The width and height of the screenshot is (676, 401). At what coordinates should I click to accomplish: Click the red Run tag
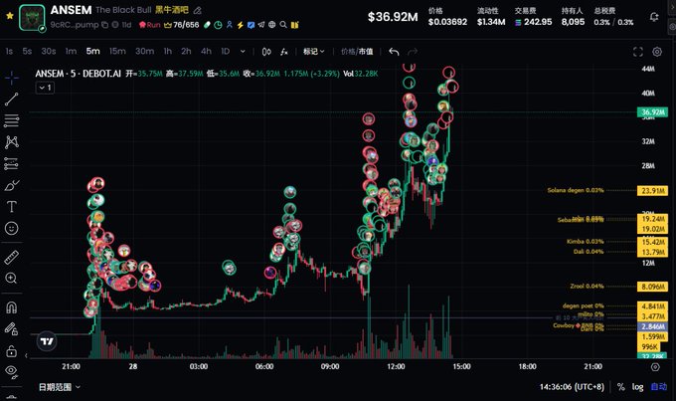(149, 25)
